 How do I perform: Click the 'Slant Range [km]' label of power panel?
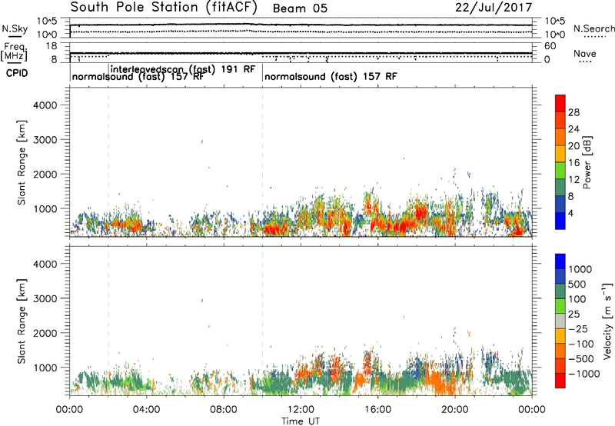point(22,162)
